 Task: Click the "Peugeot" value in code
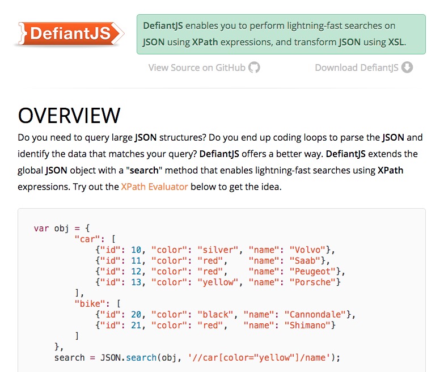312,271
